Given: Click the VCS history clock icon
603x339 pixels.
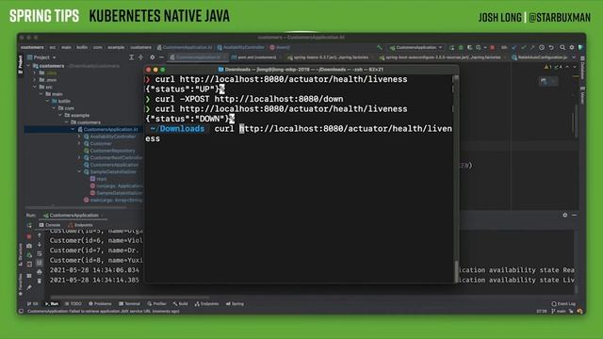Looking at the screenshot, I should click(x=542, y=47).
